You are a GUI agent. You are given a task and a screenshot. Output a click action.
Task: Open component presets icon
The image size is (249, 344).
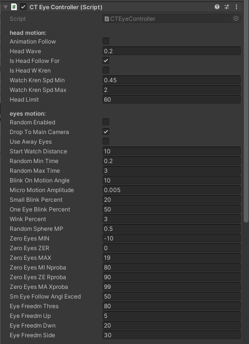(x=227, y=7)
